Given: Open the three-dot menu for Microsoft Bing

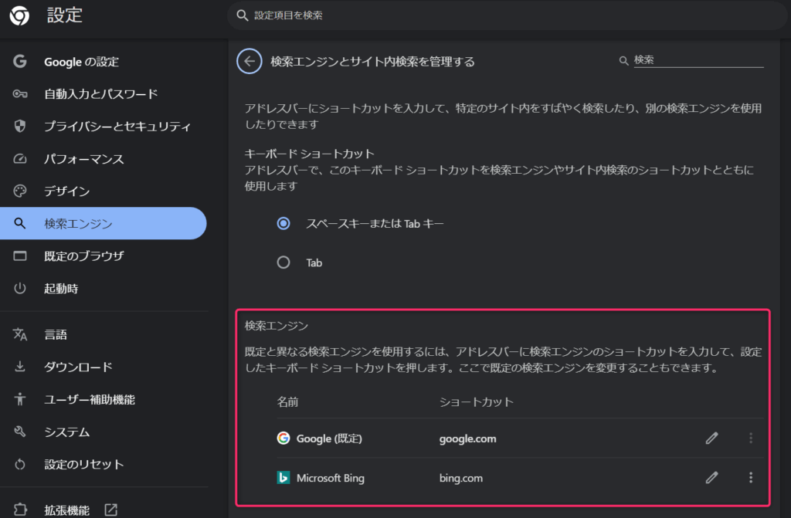Looking at the screenshot, I should click(750, 478).
